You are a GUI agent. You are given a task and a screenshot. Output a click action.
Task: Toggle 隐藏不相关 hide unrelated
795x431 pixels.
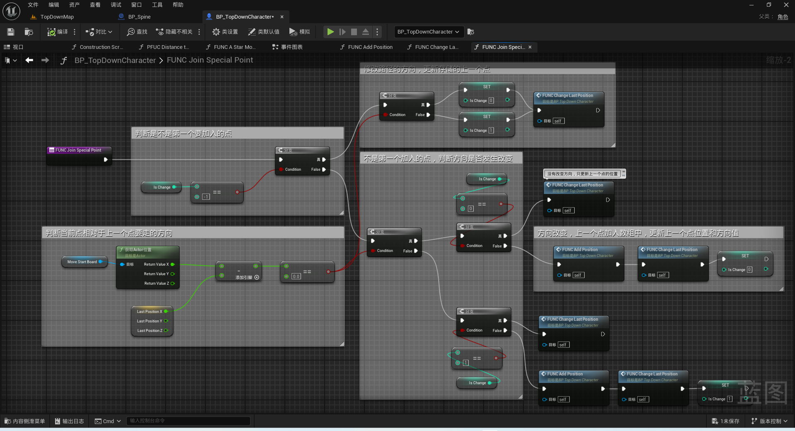[174, 32]
